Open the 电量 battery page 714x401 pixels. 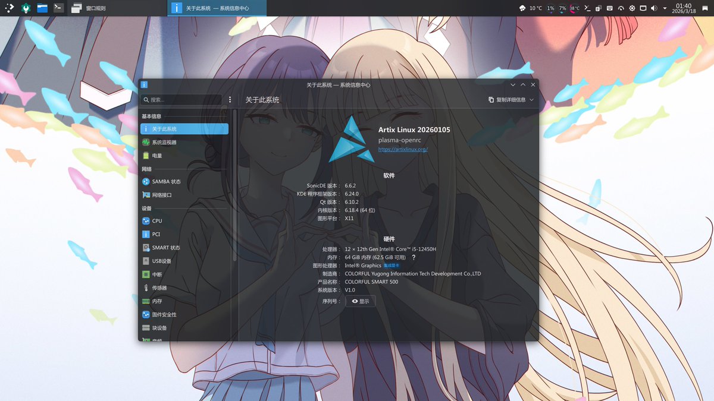point(184,156)
